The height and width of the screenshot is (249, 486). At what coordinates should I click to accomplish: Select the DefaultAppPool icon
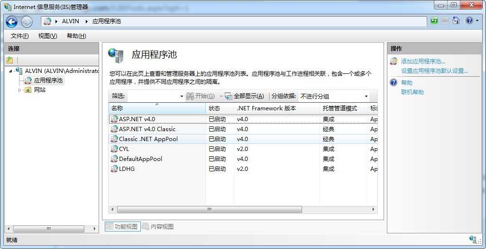coord(114,159)
